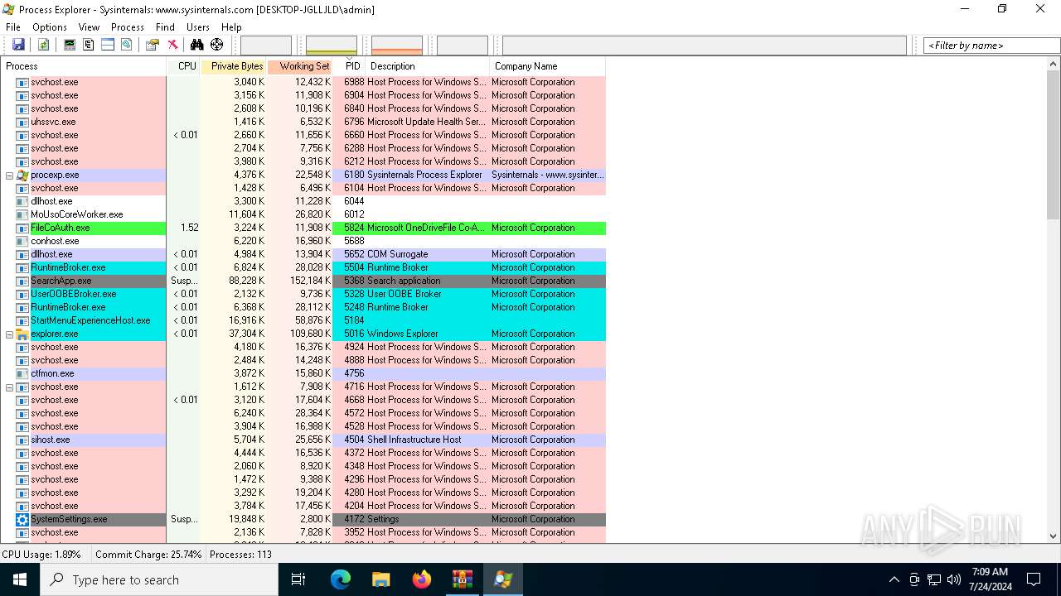Select the uhssvc.exe process row
This screenshot has width=1061, height=596.
tap(303, 122)
